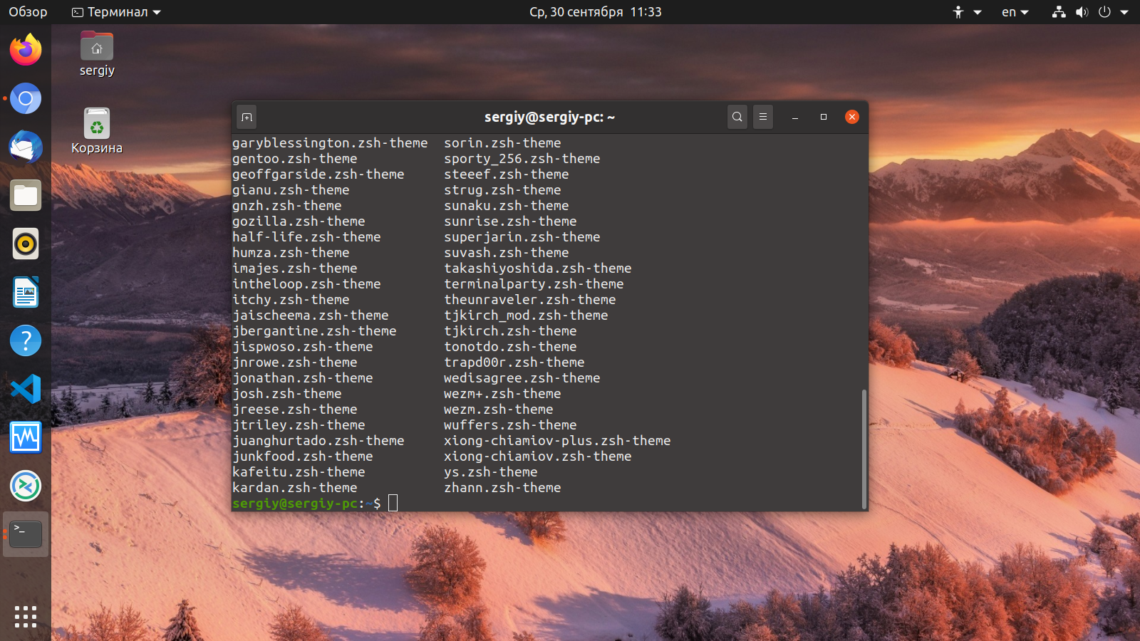Click the half-life.zsh-theme entry

point(306,237)
